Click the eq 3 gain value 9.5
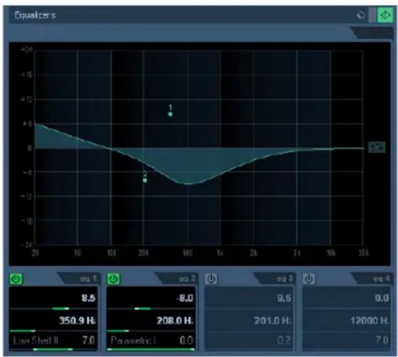398x357 pixels. pyautogui.click(x=285, y=298)
